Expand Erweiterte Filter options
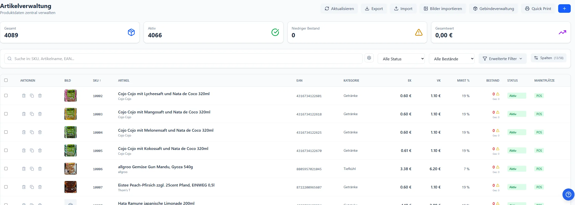Image resolution: width=575 pixels, height=205 pixels. click(502, 59)
